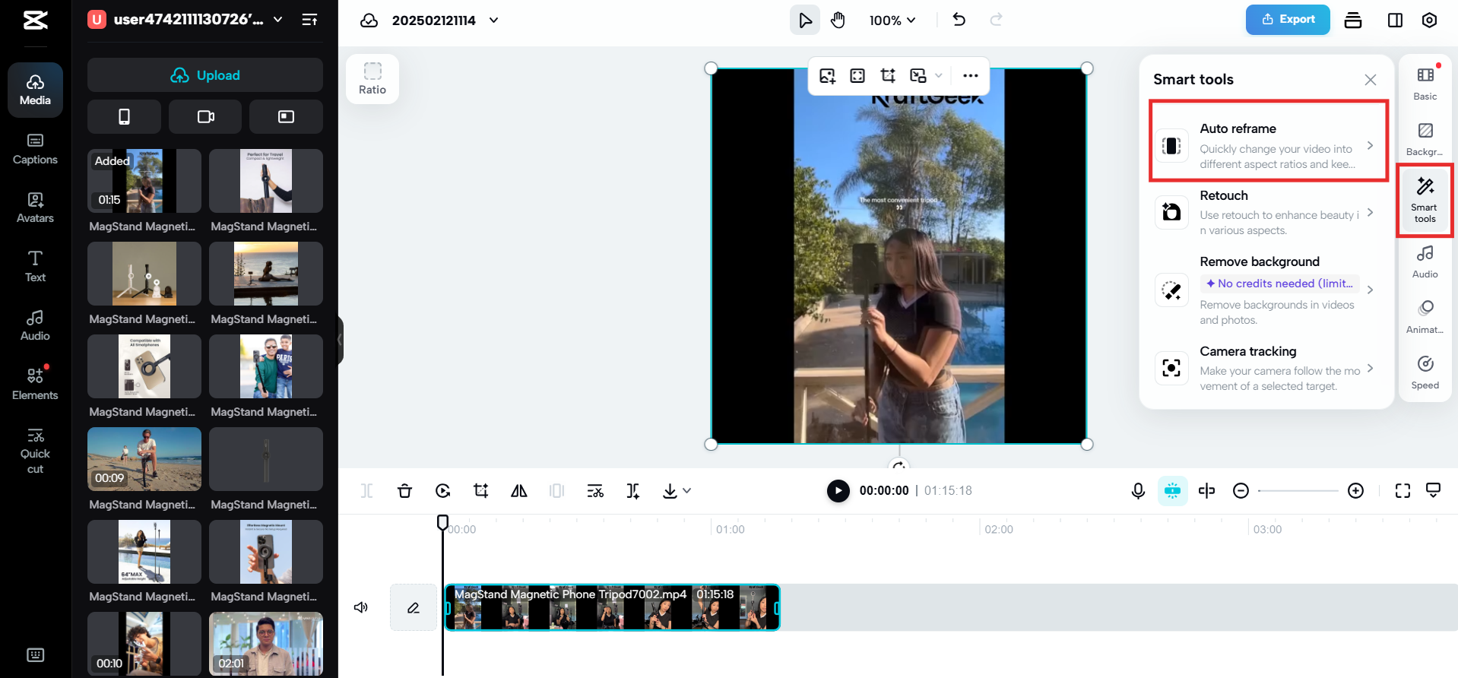Viewport: 1458px width, 678px height.
Task: Click the timeline crop tool
Action: (x=481, y=491)
